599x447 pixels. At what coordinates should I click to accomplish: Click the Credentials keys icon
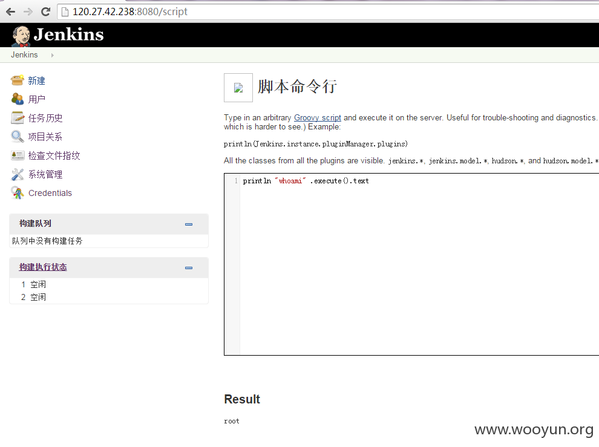pyautogui.click(x=17, y=192)
